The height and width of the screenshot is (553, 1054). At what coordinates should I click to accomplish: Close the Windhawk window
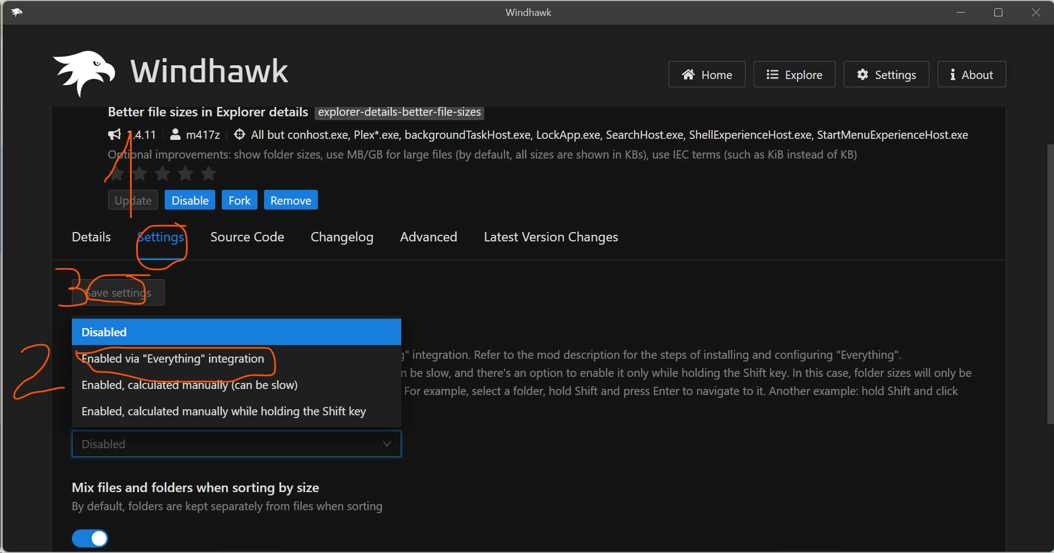[1035, 12]
